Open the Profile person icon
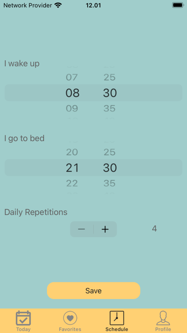The width and height of the screenshot is (187, 333). [x=163, y=318]
